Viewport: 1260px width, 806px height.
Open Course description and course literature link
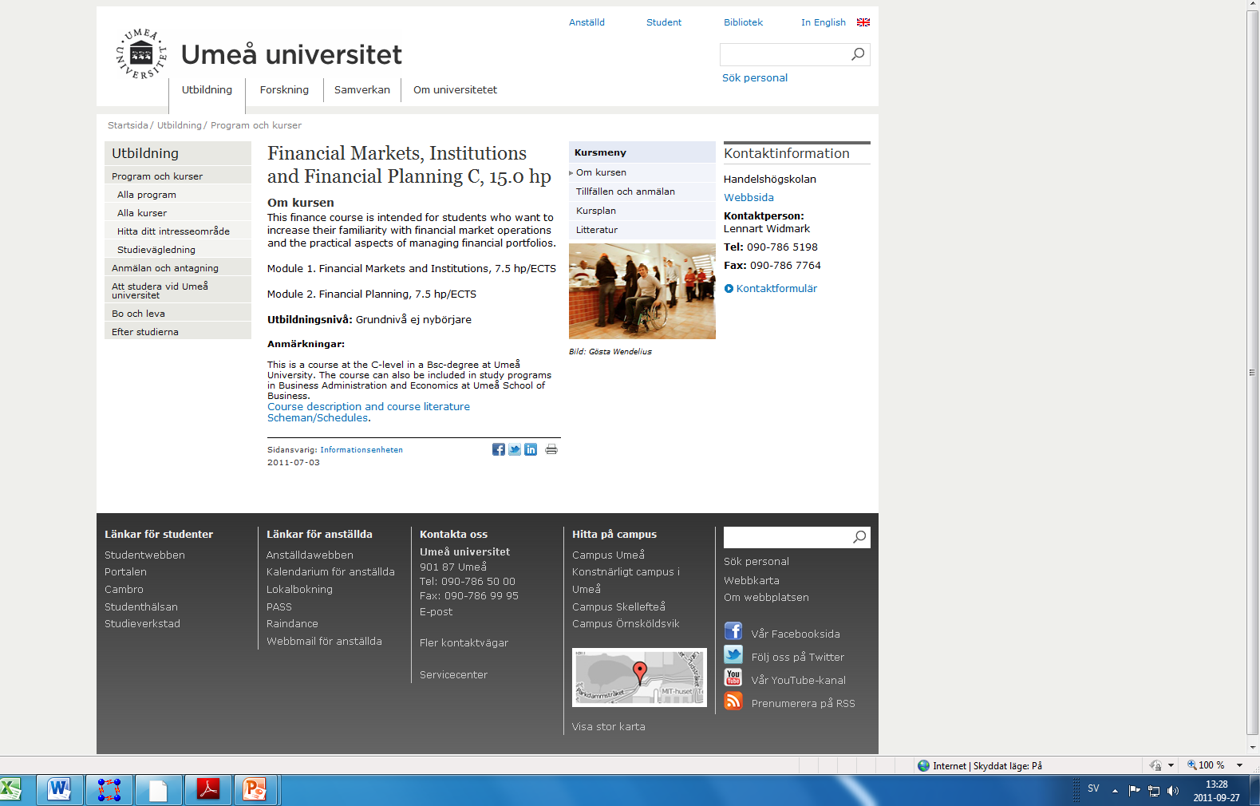(x=369, y=407)
